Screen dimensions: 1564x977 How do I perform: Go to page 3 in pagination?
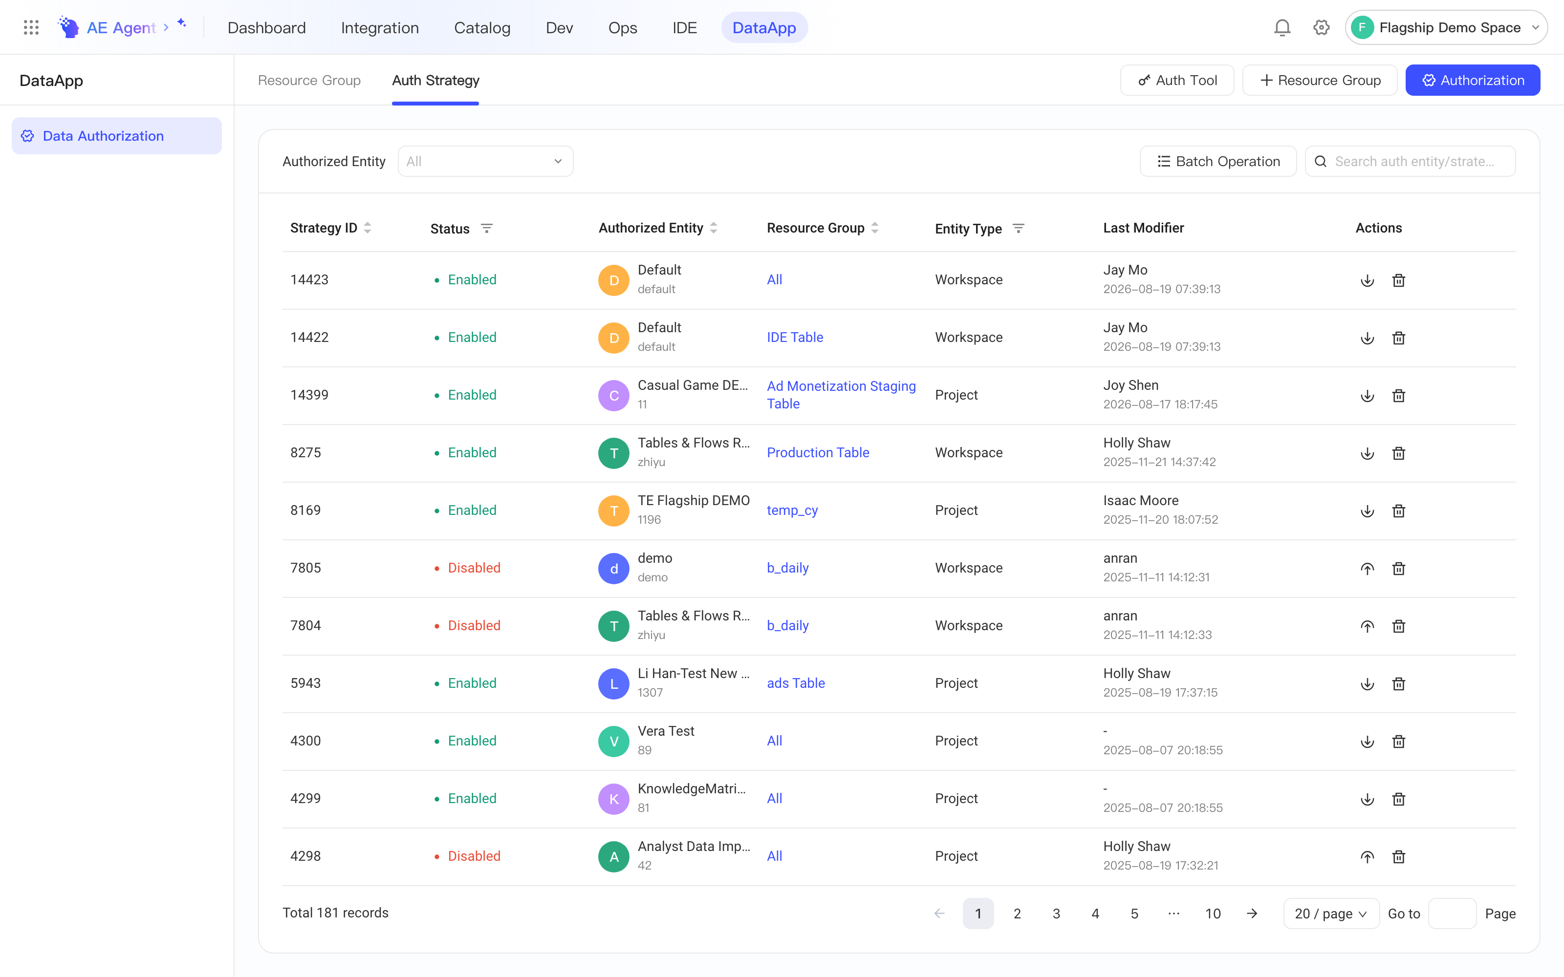[x=1056, y=913]
